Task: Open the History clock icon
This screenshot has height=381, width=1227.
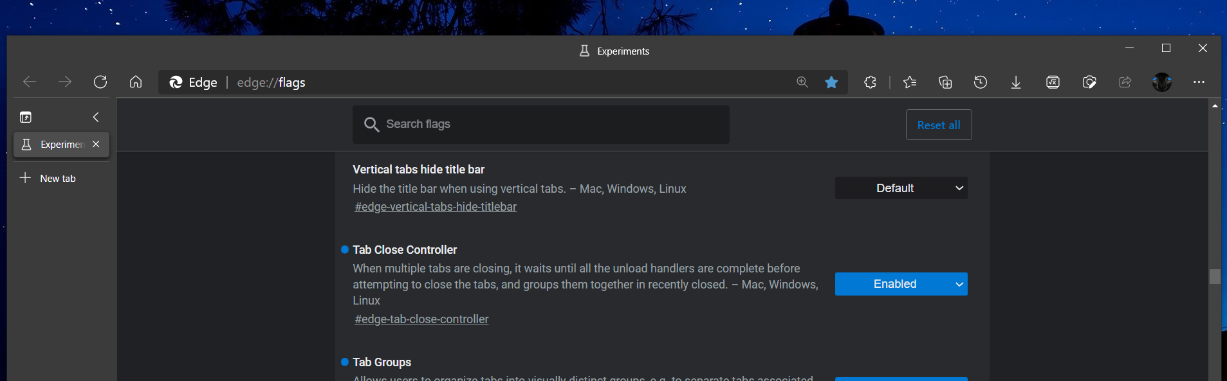Action: tap(981, 82)
